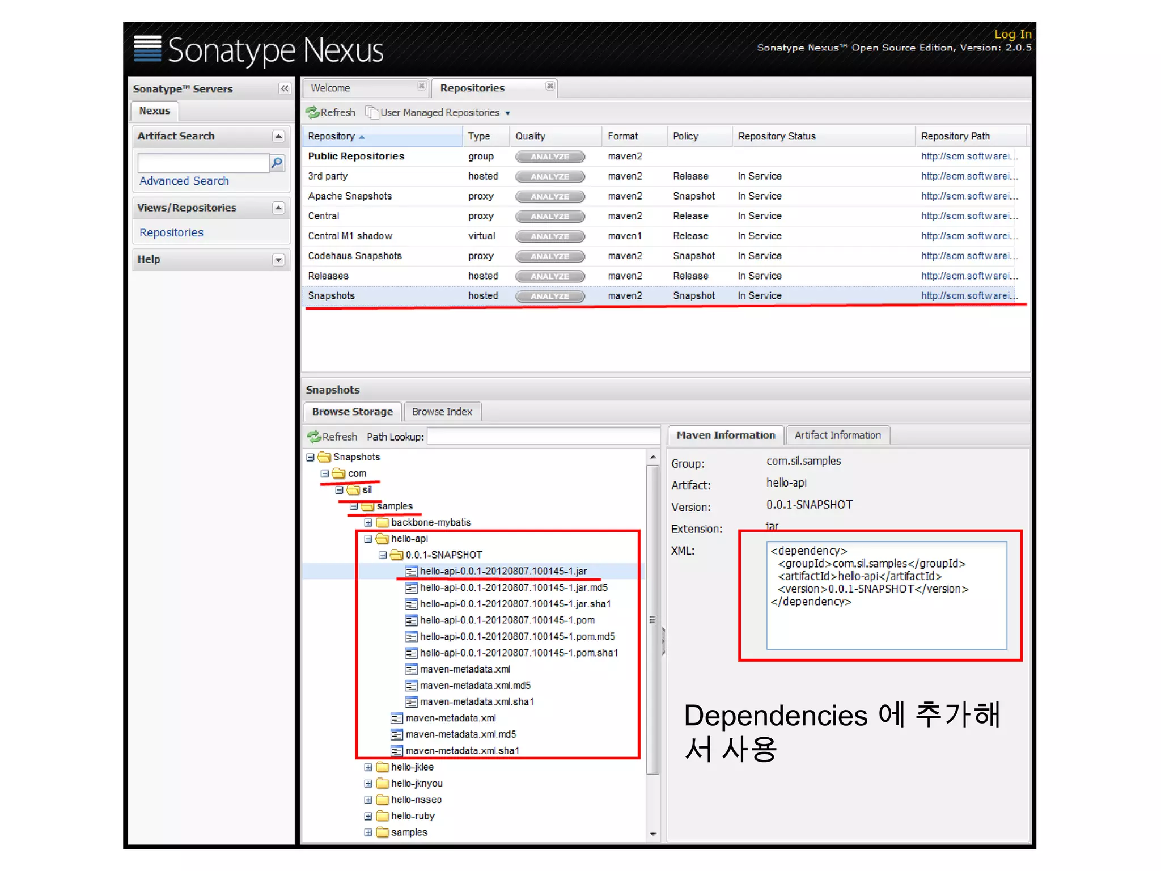The image size is (1161, 871).
Task: Click the Log In link
Action: coord(1012,34)
